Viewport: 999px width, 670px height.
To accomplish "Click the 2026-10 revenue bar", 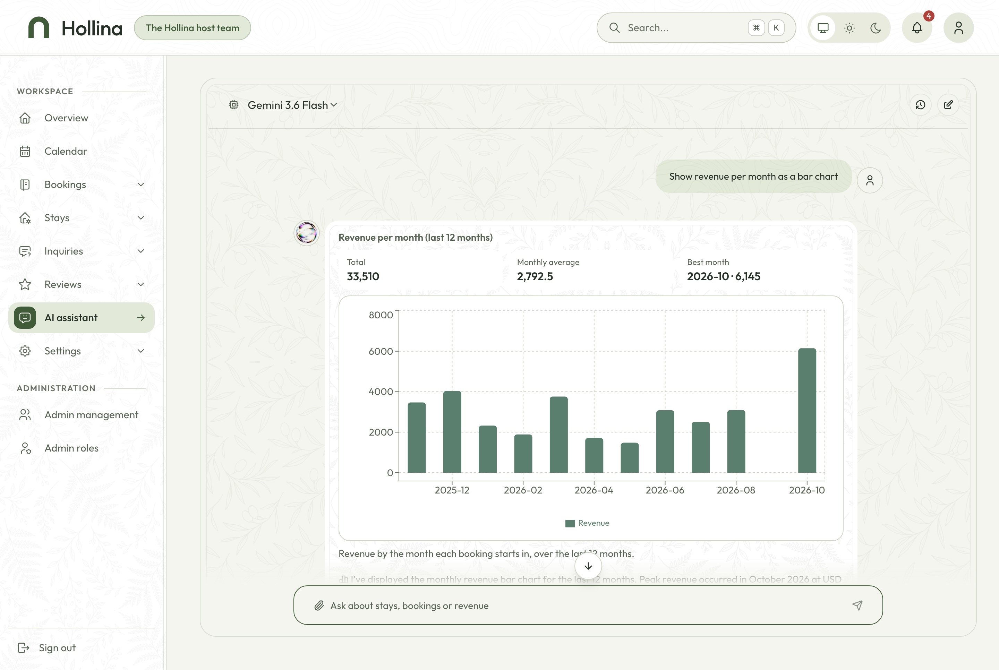I will 807,411.
